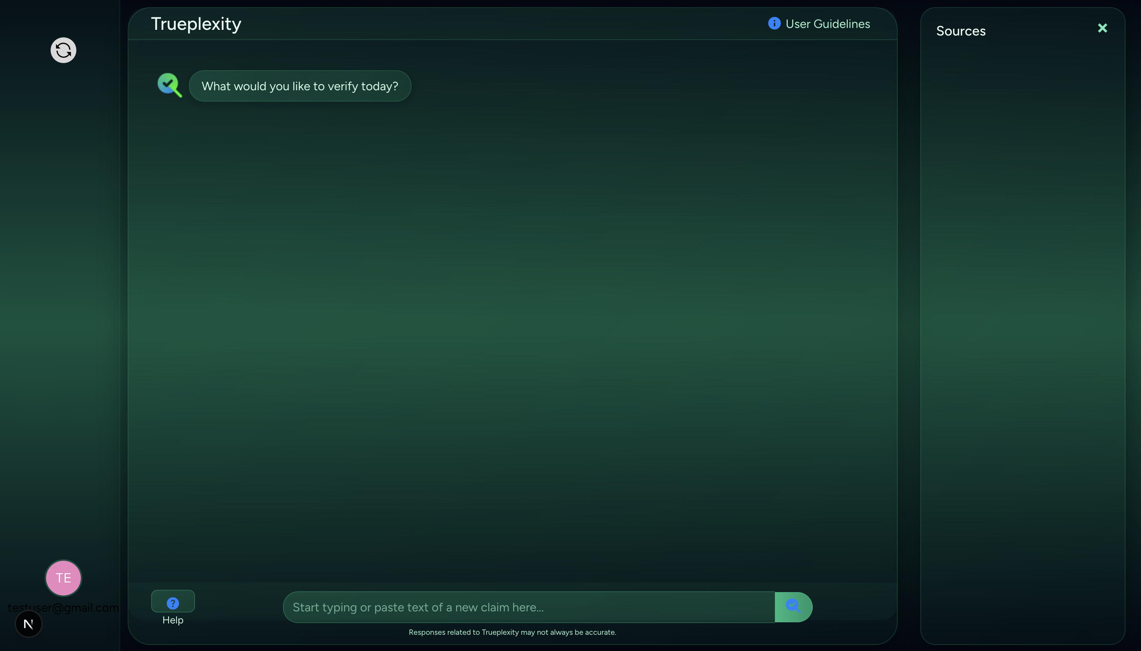Click the black N dev tools badge
This screenshot has height=651, width=1141.
[x=29, y=624]
